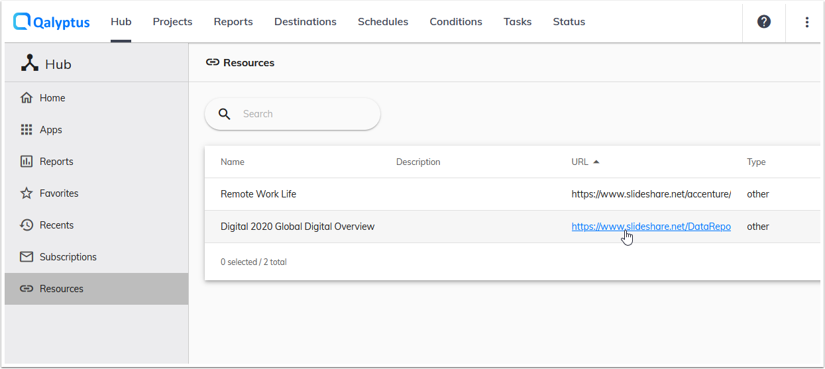Open the Schedules tab

(383, 22)
